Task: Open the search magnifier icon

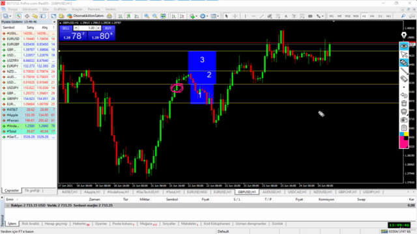Action: pos(403,16)
